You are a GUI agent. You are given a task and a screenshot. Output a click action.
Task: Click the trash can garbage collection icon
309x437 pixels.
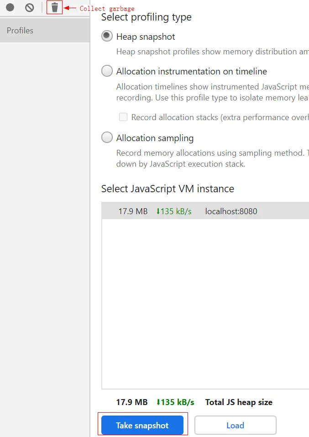pyautogui.click(x=55, y=7)
